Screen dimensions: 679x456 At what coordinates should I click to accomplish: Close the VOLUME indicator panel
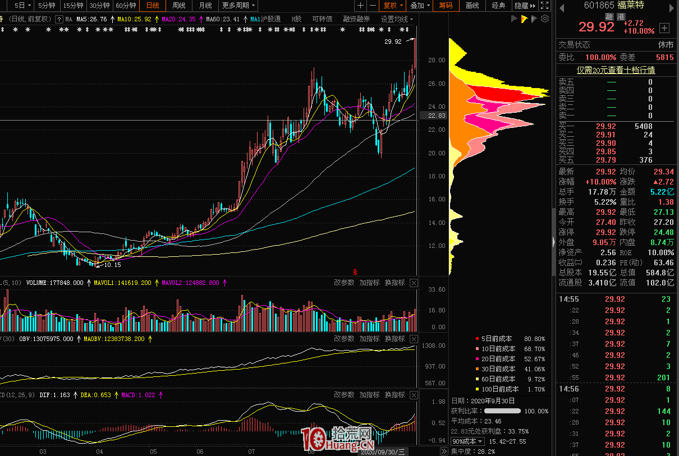coord(414,283)
